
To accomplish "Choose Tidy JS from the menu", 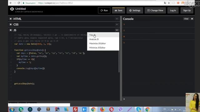I will (x=103, y=35).
